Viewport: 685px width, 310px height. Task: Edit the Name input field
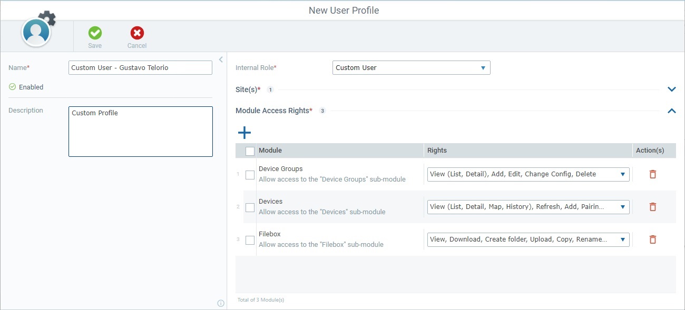[x=140, y=67]
